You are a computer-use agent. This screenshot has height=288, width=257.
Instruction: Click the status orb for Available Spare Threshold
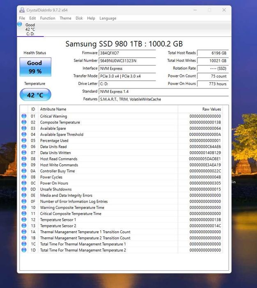point(24,134)
